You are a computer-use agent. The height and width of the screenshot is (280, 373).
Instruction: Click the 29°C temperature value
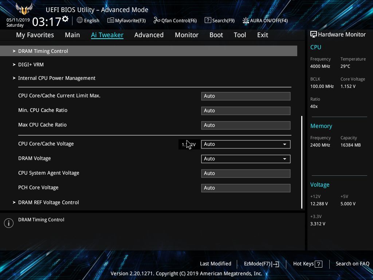pos(345,66)
